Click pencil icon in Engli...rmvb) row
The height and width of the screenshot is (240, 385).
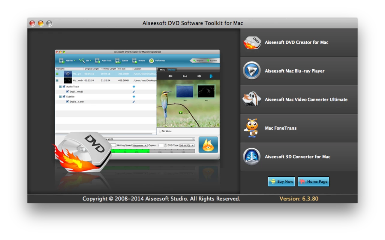pos(134,91)
